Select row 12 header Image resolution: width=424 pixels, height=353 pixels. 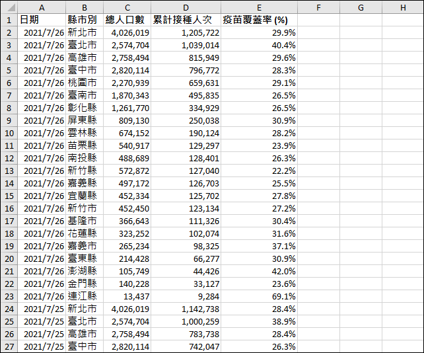click(9, 158)
